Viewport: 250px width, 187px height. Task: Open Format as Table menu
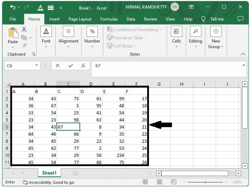(127, 38)
